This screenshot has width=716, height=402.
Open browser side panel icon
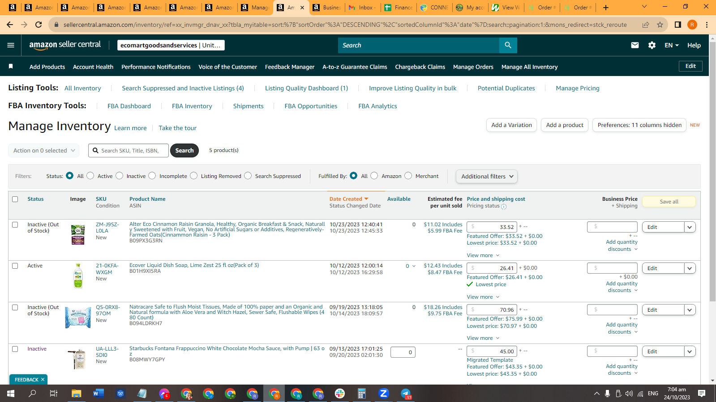pyautogui.click(x=678, y=25)
